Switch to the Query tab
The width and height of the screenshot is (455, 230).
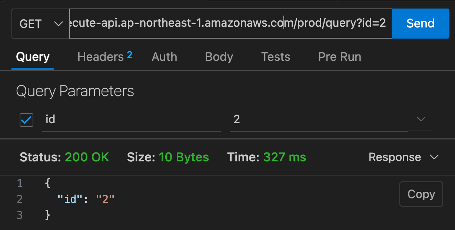(33, 57)
